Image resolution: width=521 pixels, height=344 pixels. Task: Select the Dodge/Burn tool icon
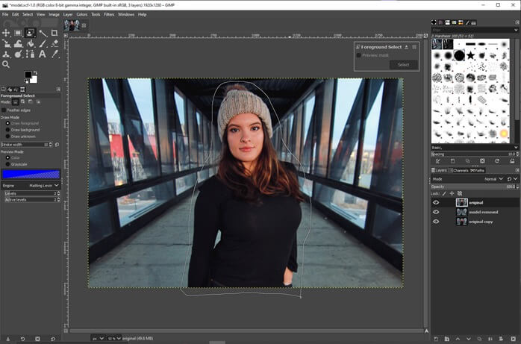coord(18,54)
